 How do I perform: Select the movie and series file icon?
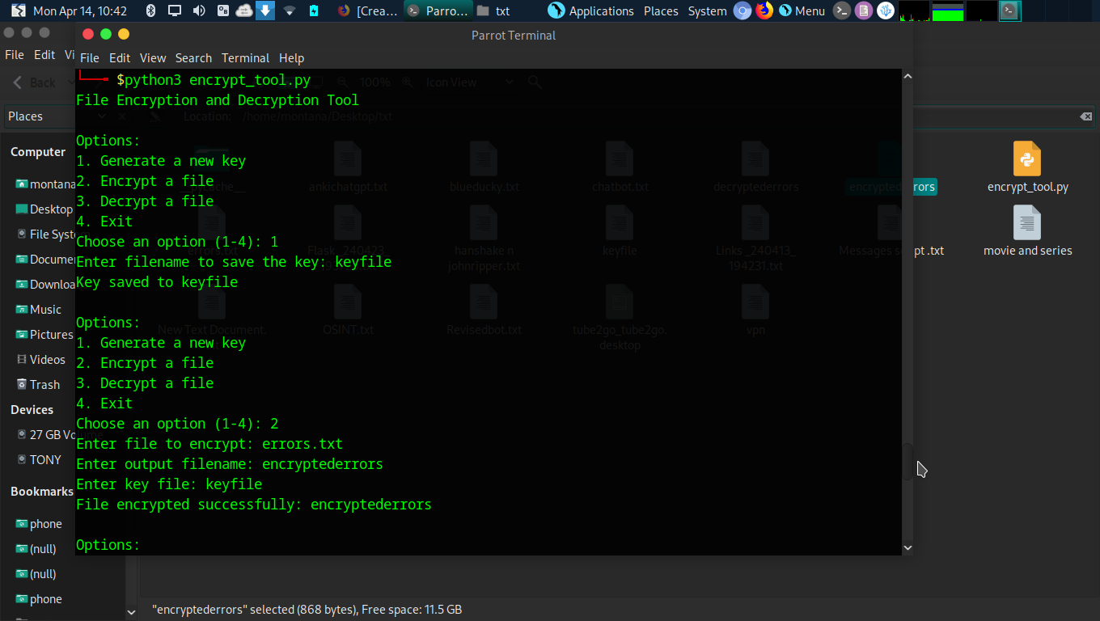coord(1027,223)
